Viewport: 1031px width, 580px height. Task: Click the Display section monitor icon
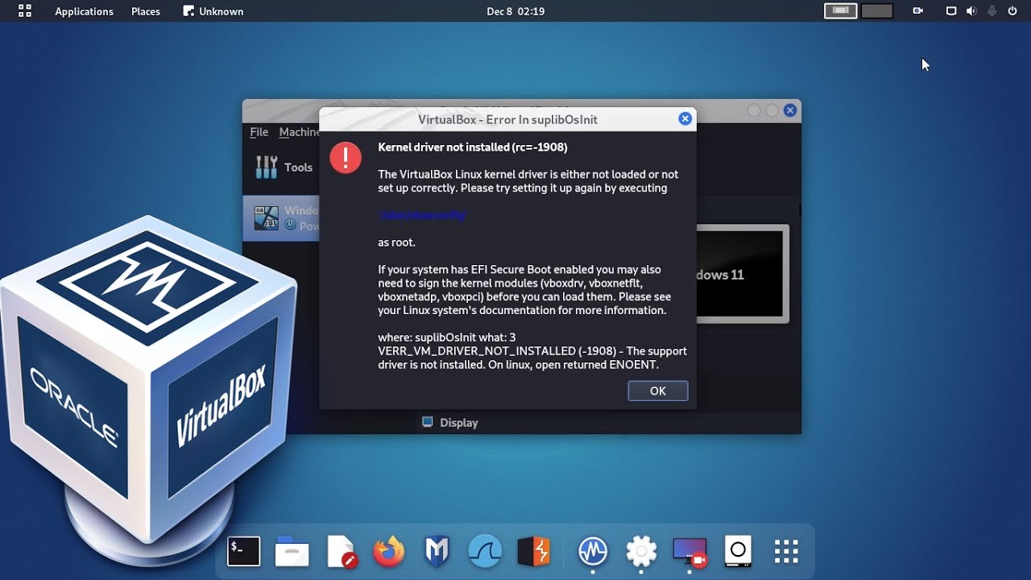click(428, 422)
